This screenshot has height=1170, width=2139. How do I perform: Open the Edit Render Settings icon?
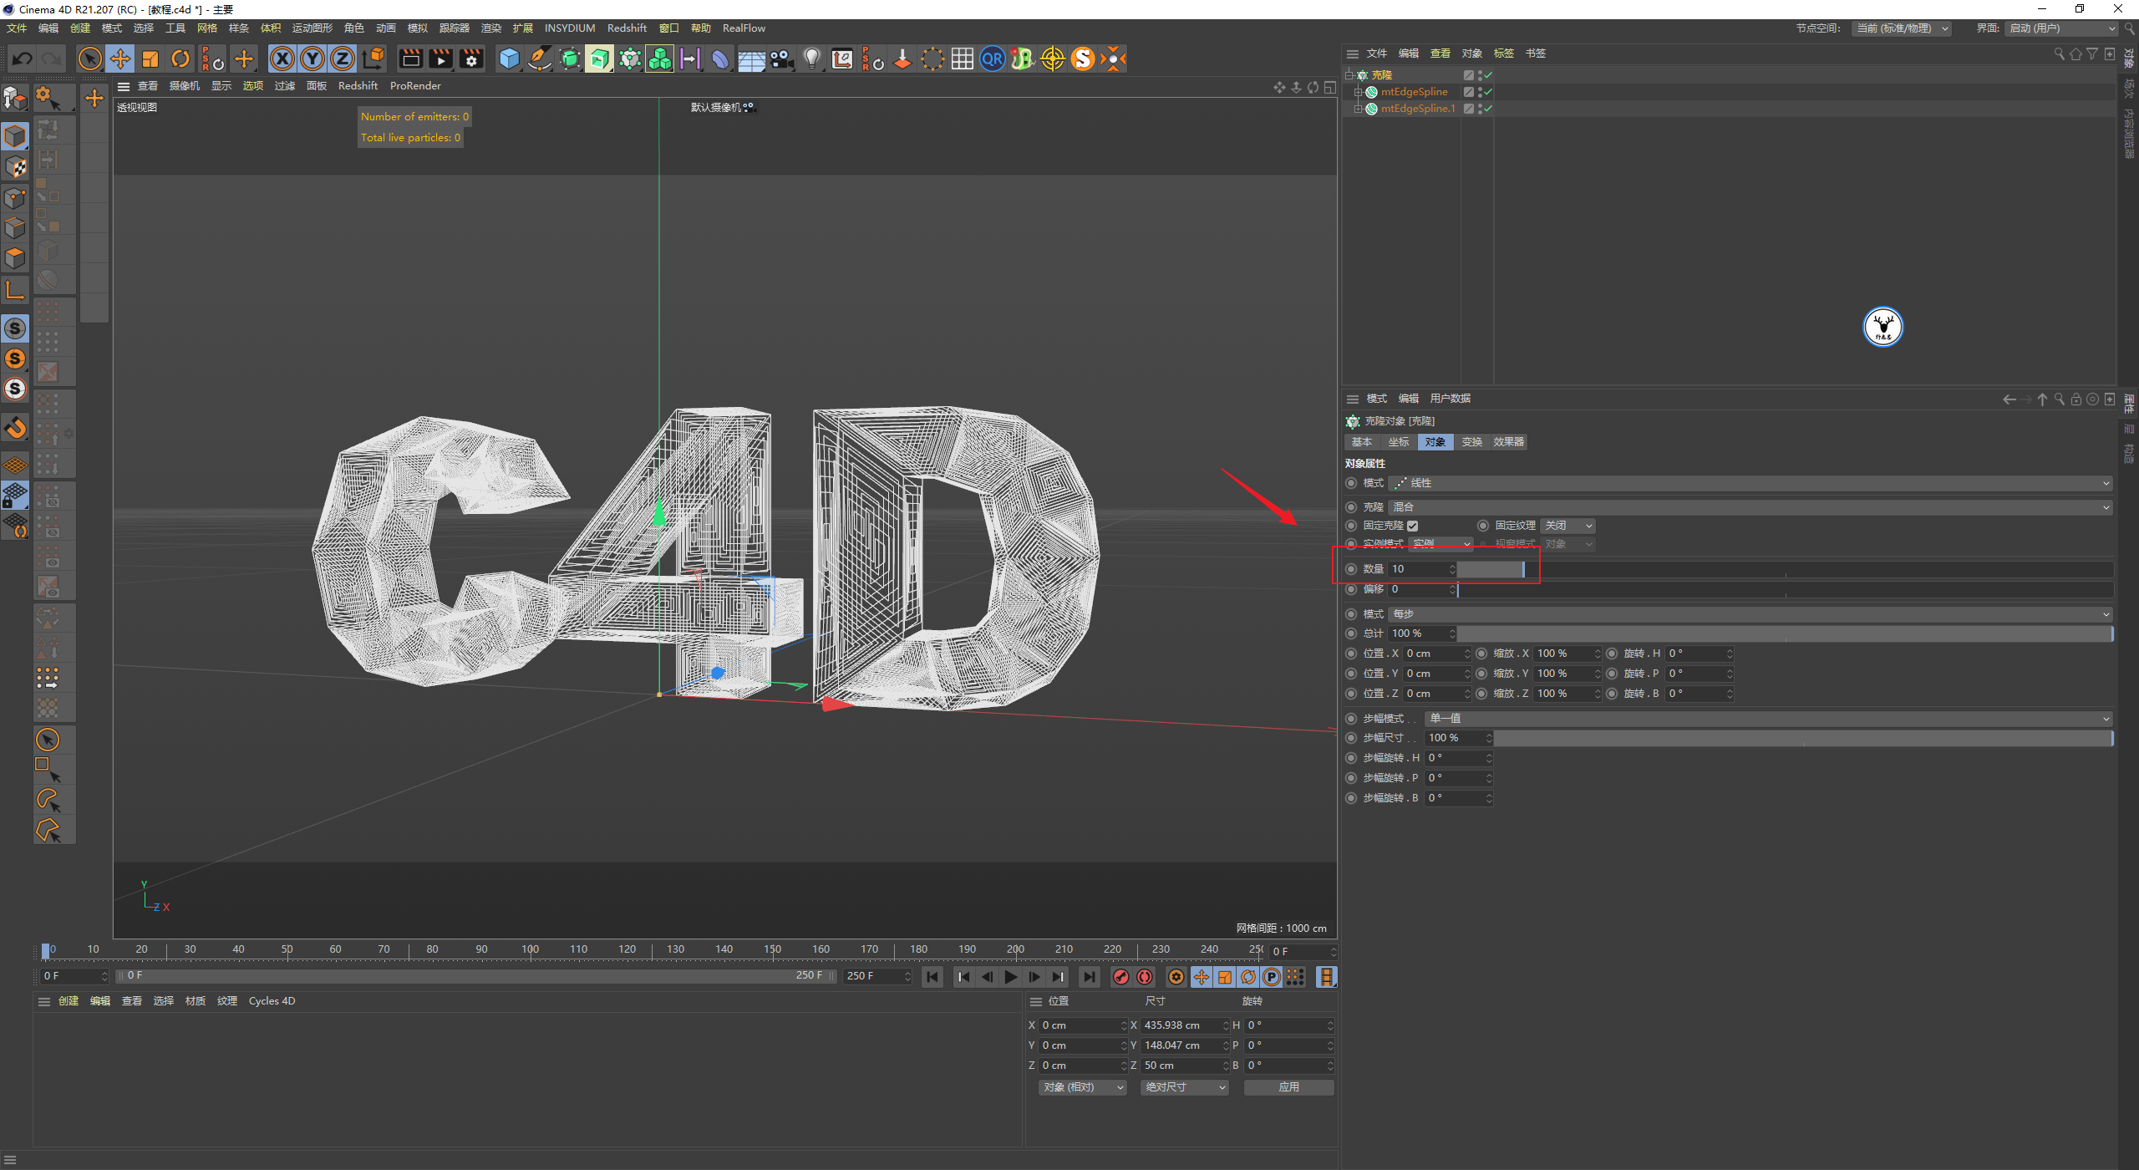[471, 58]
